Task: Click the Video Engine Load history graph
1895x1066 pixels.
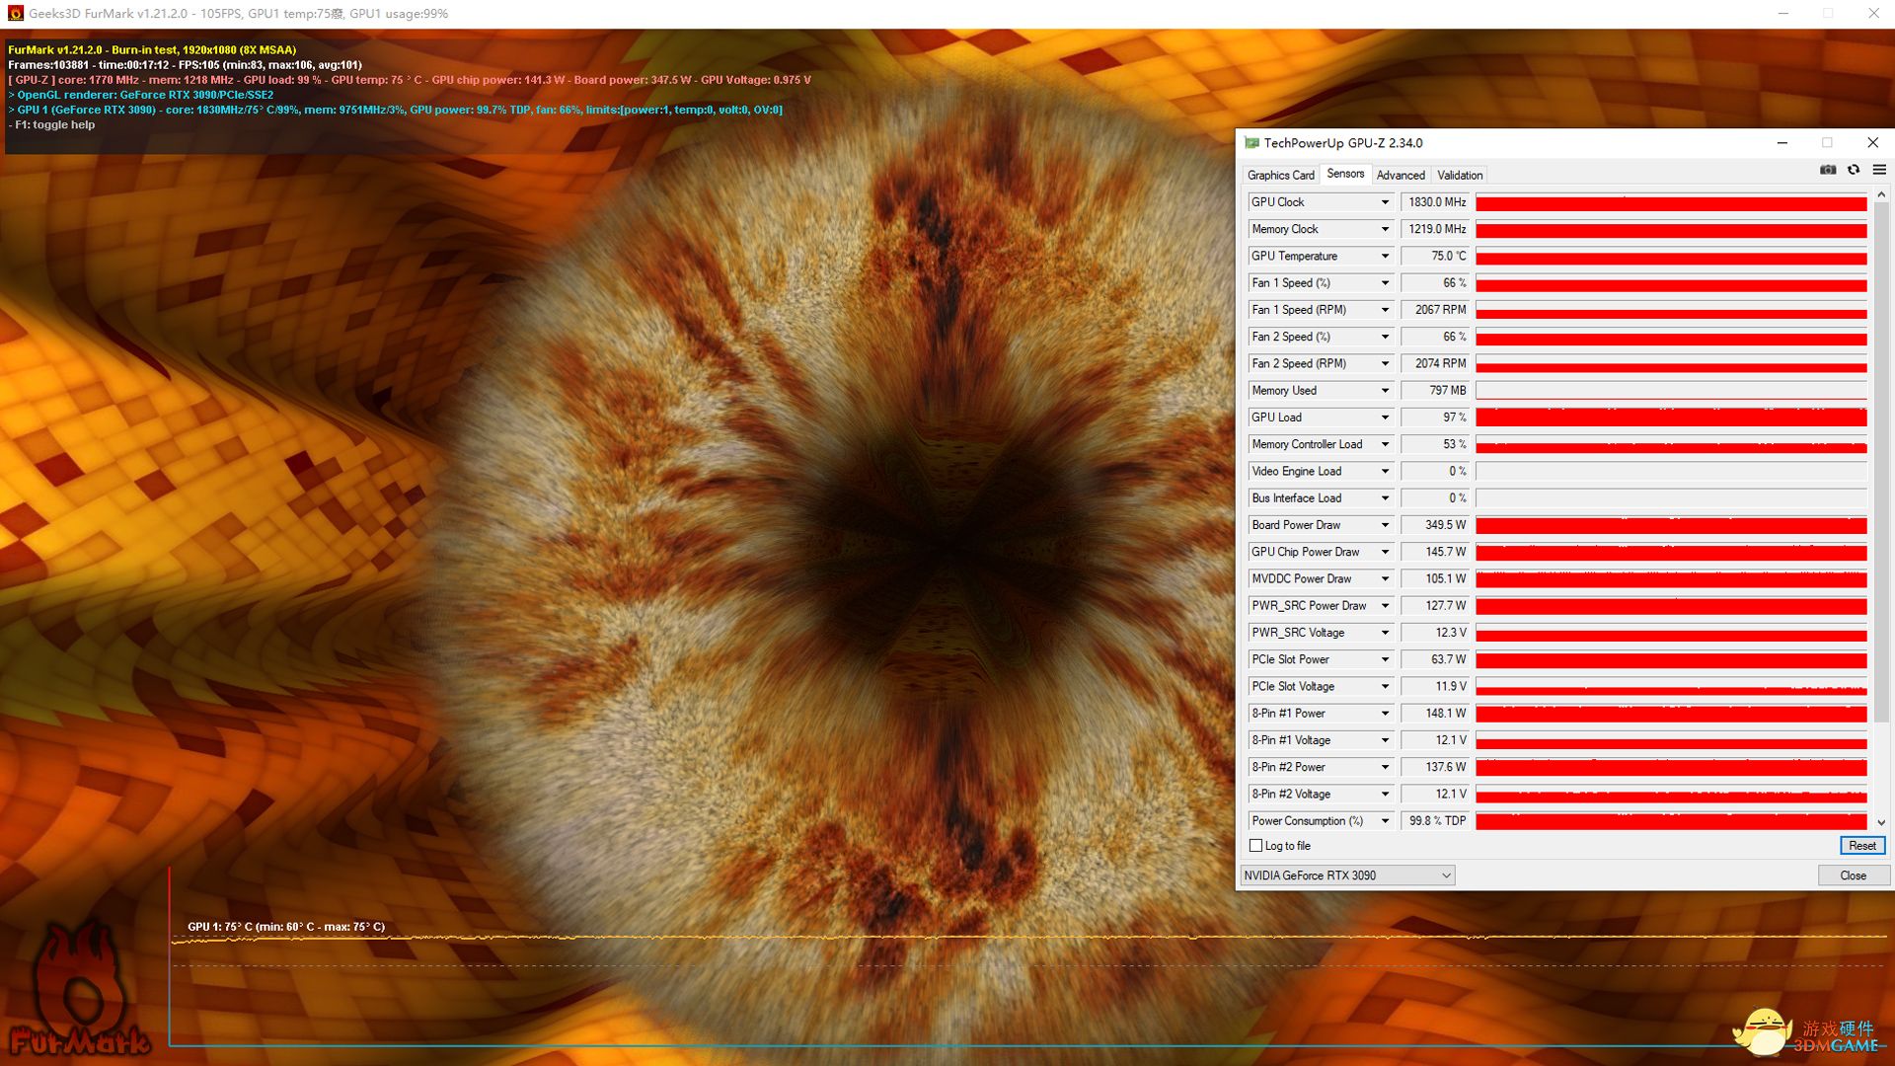Action: point(1671,472)
